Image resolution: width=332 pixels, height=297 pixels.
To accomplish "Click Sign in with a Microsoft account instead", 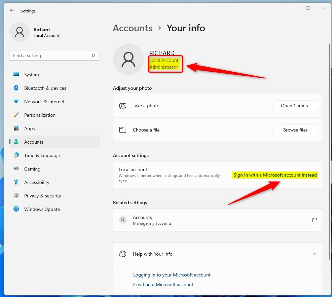I will pos(275,175).
